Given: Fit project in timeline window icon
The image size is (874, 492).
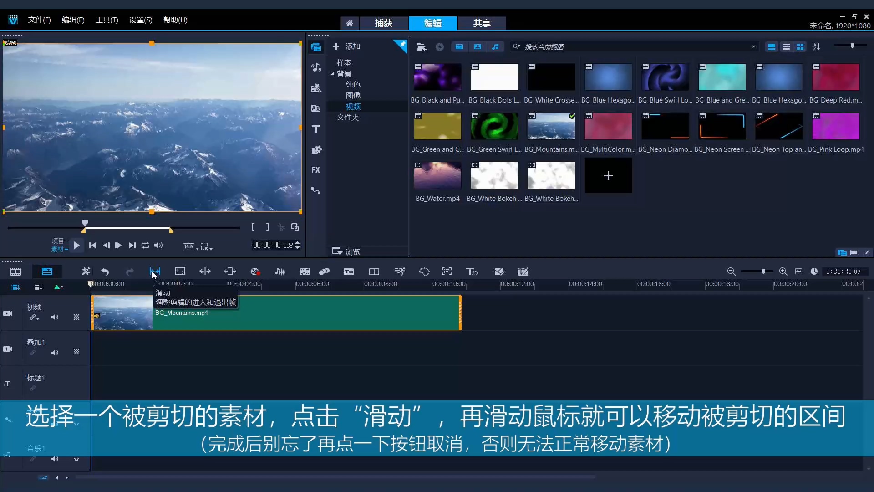Looking at the screenshot, I should 798,272.
